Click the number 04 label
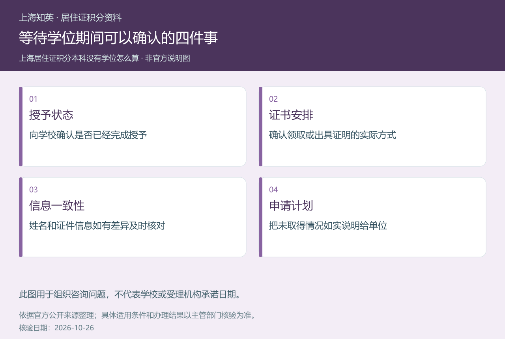The height and width of the screenshot is (339, 505). 273,190
